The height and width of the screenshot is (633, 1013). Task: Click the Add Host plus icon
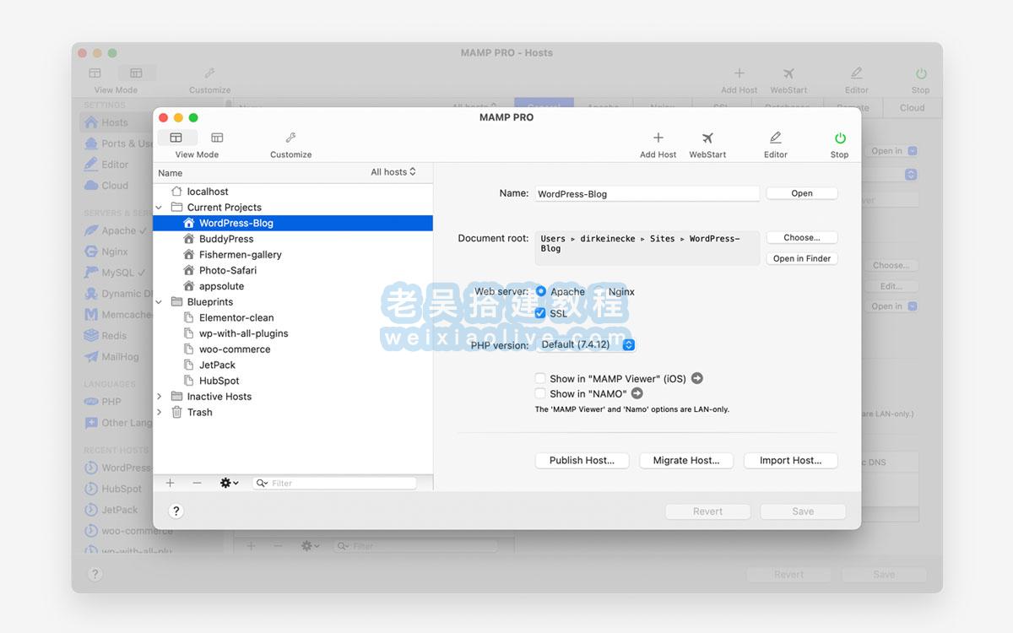(658, 139)
